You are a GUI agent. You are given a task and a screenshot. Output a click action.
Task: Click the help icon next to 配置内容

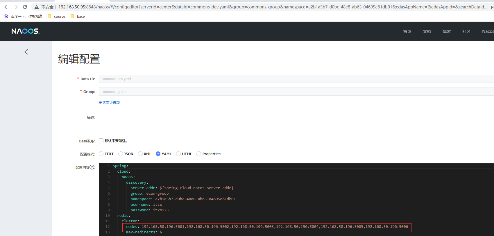(x=92, y=167)
